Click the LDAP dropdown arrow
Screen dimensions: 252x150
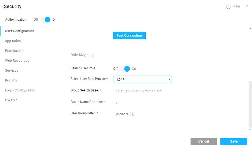pos(169,79)
